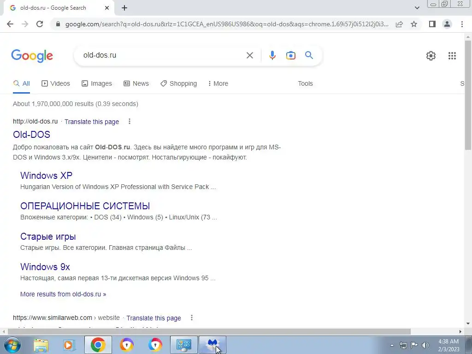Launch Windows Media Player from the taskbar

pos(69,345)
